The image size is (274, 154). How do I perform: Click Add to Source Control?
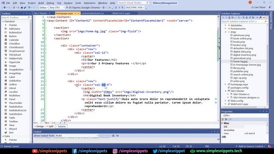tap(250, 146)
